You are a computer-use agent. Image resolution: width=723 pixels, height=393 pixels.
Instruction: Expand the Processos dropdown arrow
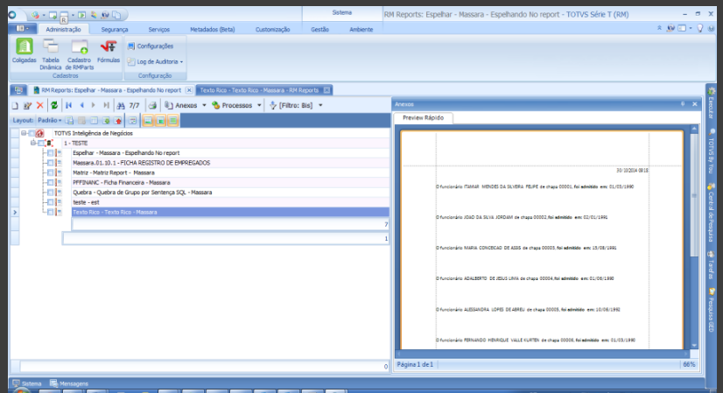(x=259, y=106)
